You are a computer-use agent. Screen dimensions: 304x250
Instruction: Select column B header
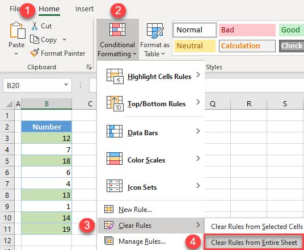(47, 104)
